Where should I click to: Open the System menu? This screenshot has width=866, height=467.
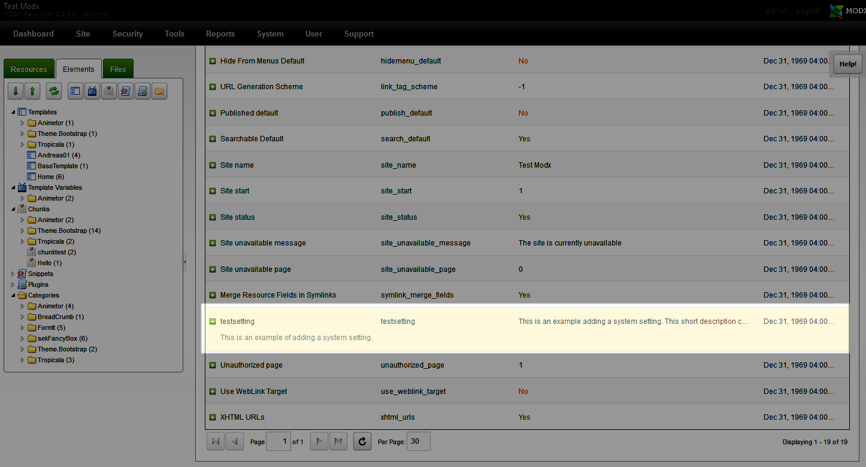[270, 34]
